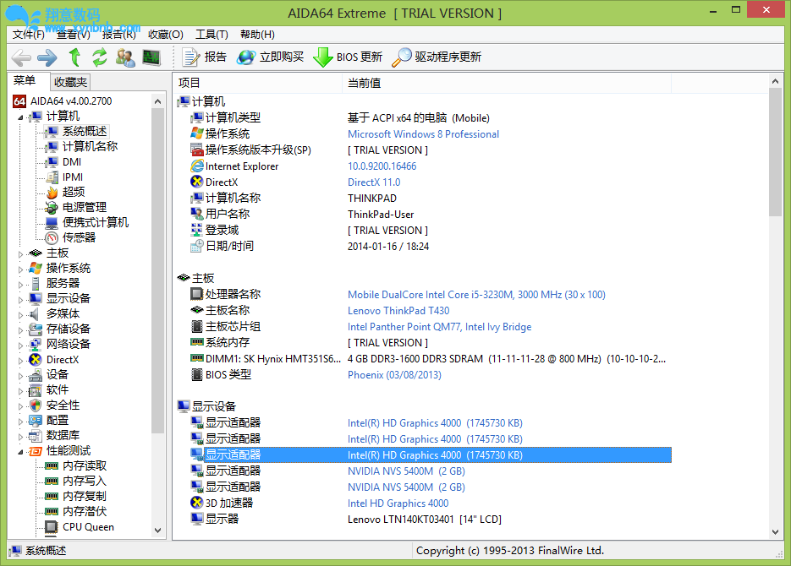Click the green monitor graph toolbar icon
Image resolution: width=791 pixels, height=566 pixels.
coord(151,57)
